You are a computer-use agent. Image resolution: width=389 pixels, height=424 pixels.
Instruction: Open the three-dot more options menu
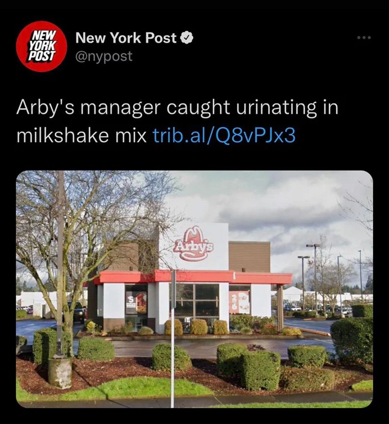click(x=364, y=37)
